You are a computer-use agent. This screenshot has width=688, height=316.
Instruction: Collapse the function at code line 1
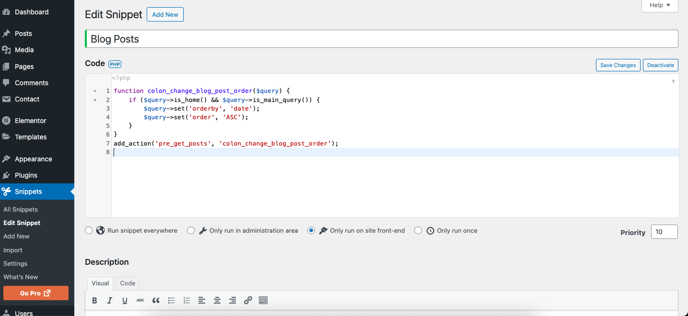click(x=95, y=91)
